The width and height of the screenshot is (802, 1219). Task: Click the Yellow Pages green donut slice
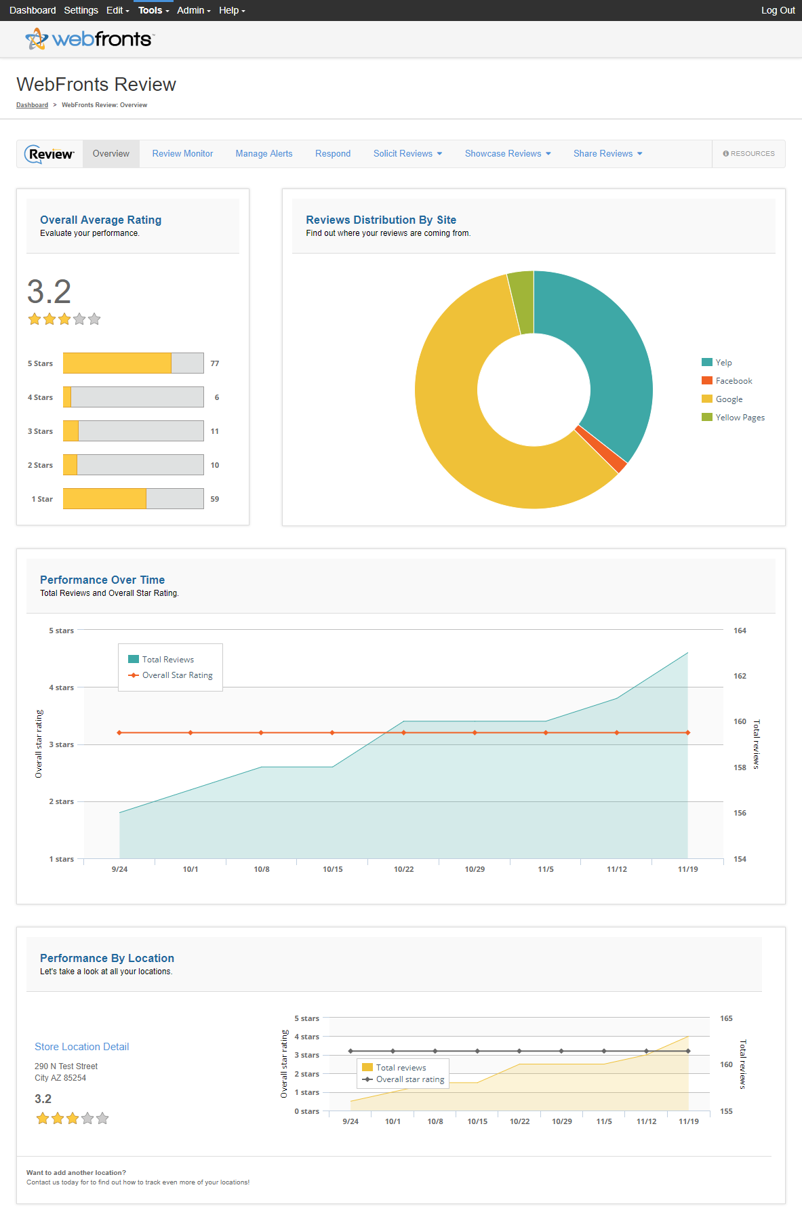(523, 302)
